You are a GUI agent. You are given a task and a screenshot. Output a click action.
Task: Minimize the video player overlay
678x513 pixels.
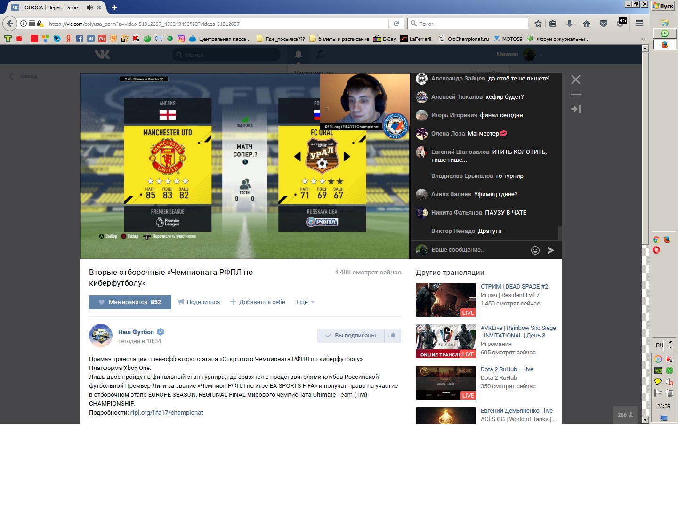pyautogui.click(x=575, y=95)
